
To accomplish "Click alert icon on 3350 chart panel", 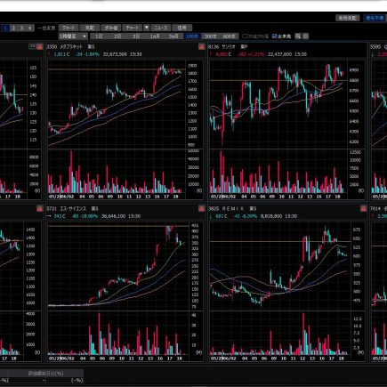I will coord(201,46).
